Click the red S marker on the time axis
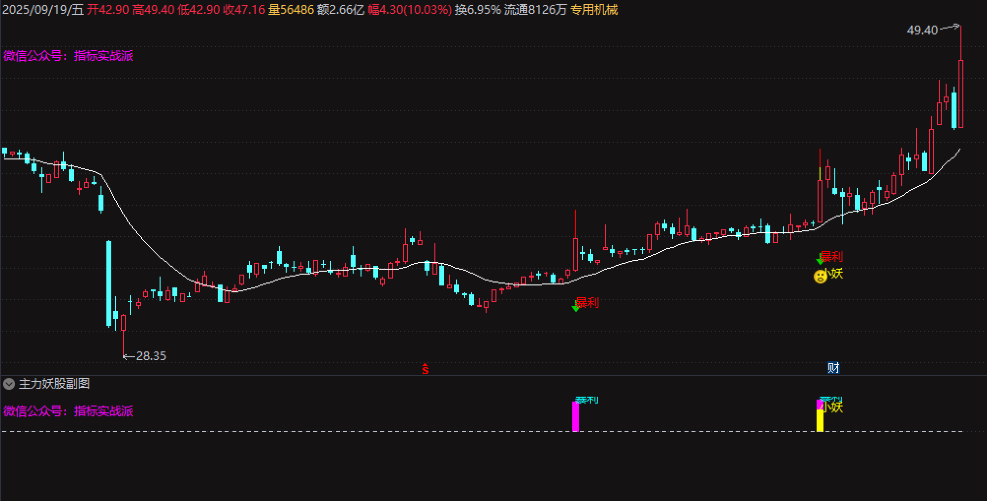987x501 pixels. tap(426, 369)
